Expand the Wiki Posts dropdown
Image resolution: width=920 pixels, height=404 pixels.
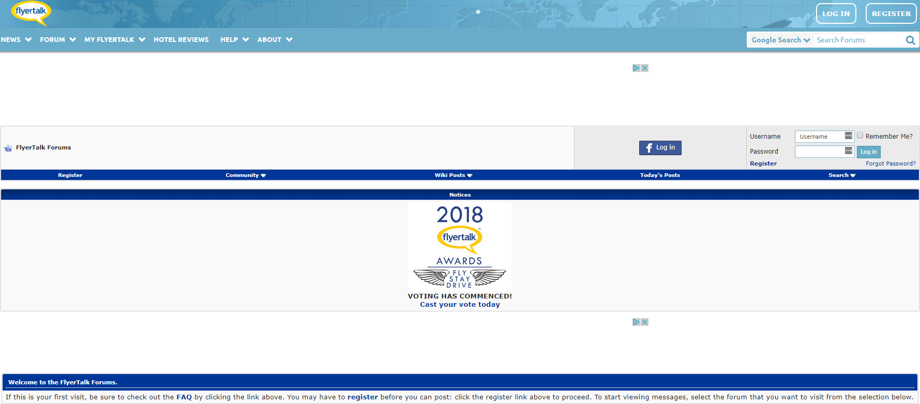pos(454,175)
